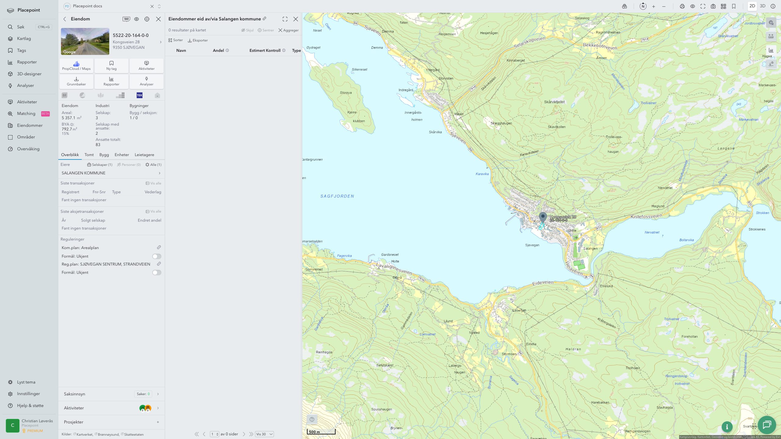This screenshot has width=781, height=439.
Task: Open the Kartverket source link
Action: (x=83, y=434)
